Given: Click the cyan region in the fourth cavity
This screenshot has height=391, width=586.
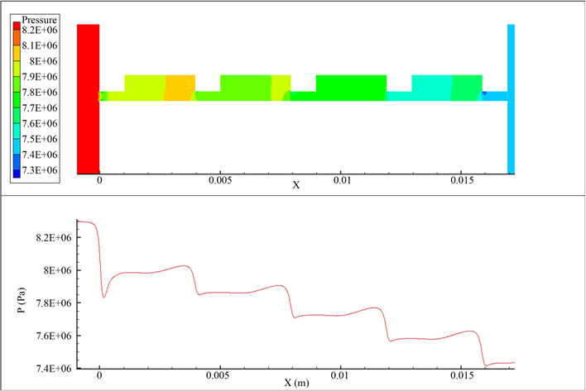Looking at the screenshot, I should 431,84.
